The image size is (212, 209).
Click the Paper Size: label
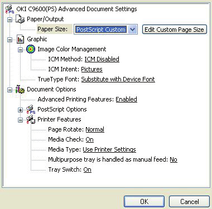click(x=52, y=29)
